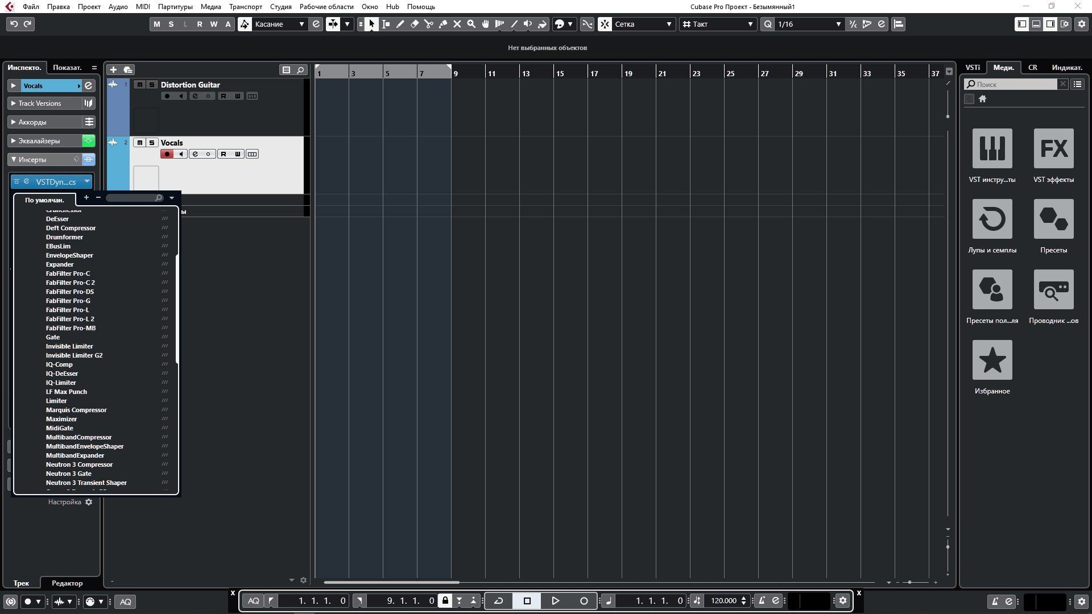1092x614 pixels.
Task: Select Neutron 3 Compressor in list
Action: 79,464
